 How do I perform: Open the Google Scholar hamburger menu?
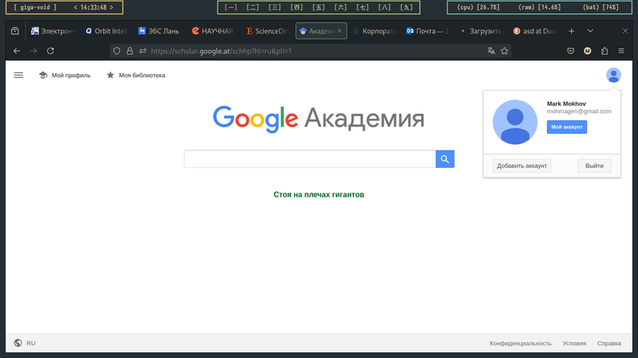point(18,75)
